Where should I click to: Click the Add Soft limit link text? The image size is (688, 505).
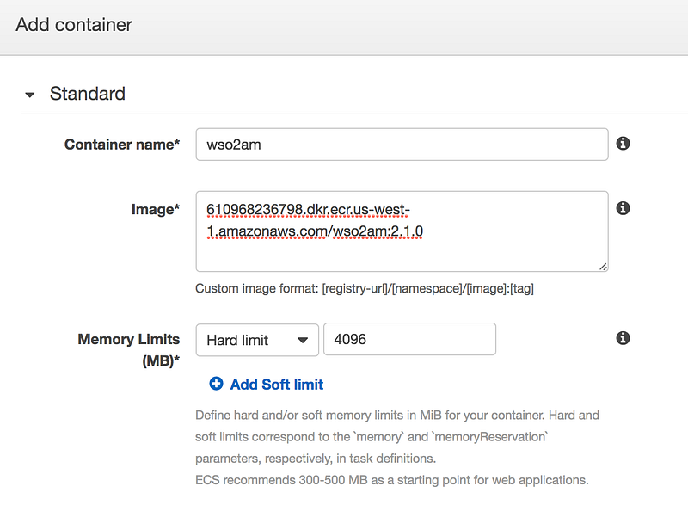[x=277, y=385]
